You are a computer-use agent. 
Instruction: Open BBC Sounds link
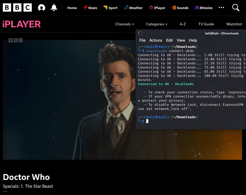point(180,8)
